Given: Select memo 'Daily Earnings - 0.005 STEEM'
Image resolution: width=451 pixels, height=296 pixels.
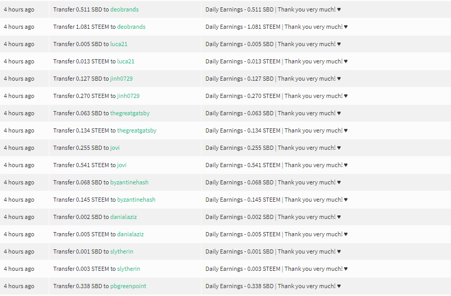Looking at the screenshot, I should [243, 234].
